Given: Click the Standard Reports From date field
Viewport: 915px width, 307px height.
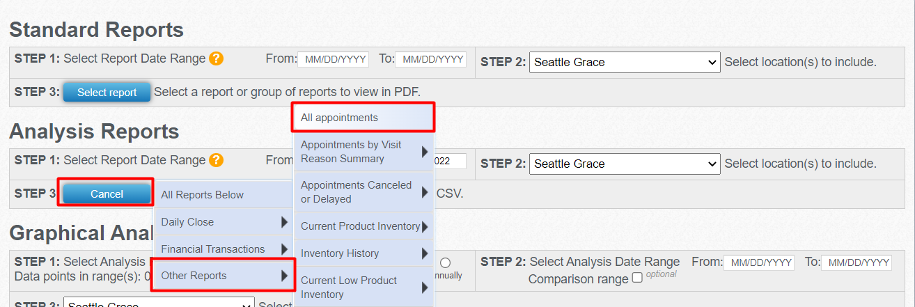Looking at the screenshot, I should pos(333,59).
